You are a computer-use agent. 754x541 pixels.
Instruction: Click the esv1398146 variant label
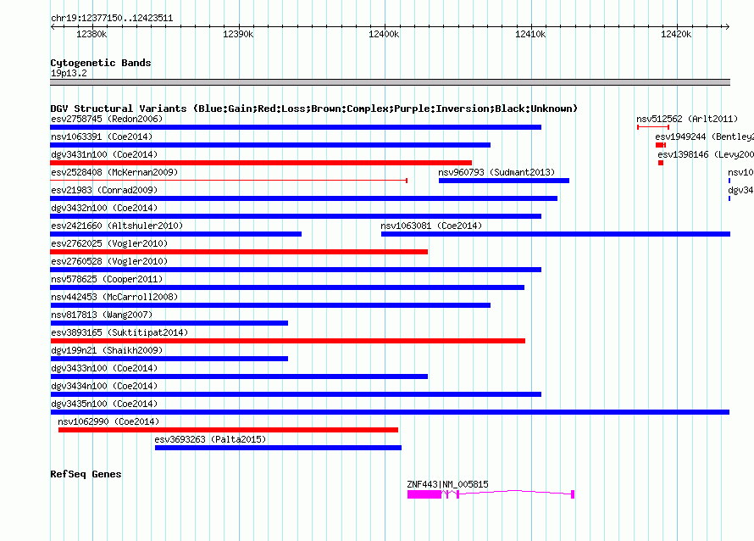pyautogui.click(x=706, y=154)
